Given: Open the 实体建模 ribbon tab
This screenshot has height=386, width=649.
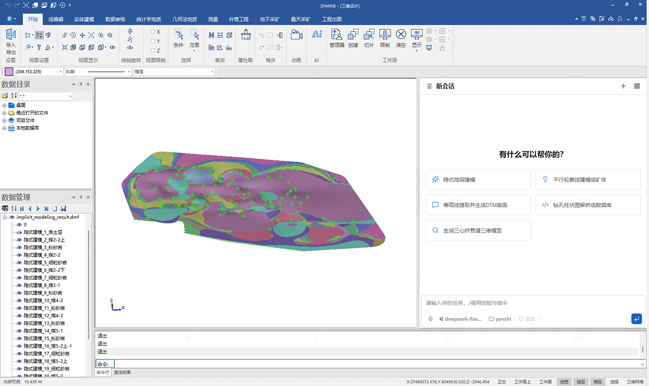Looking at the screenshot, I should coord(84,19).
